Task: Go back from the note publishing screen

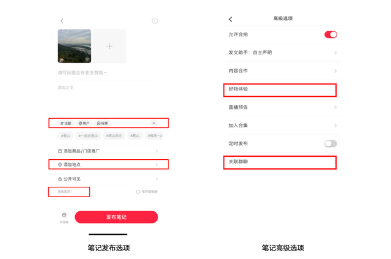Action: 62,21
